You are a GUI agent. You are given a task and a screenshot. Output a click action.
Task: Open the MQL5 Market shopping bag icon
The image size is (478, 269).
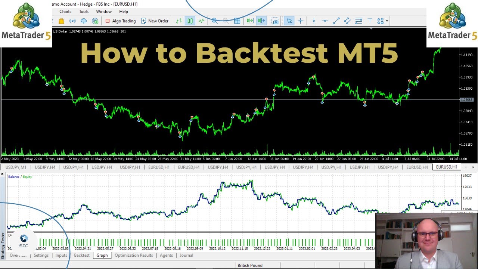[x=61, y=21]
